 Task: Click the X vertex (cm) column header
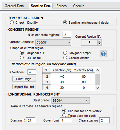click(x=62, y=70)
